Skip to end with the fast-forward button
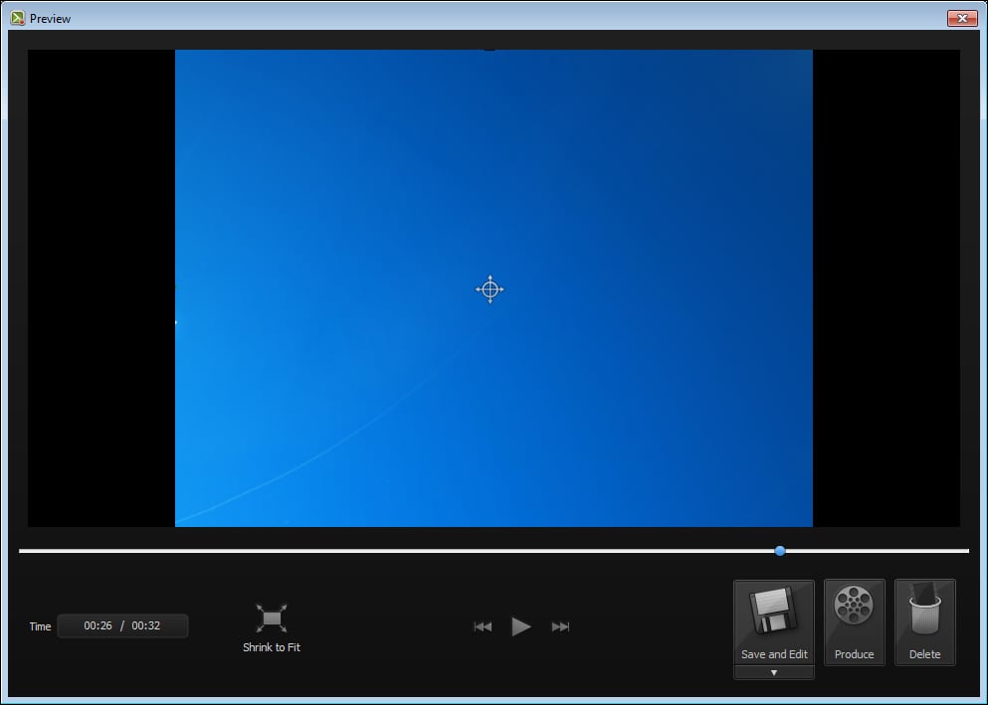Image resolution: width=988 pixels, height=705 pixels. [560, 626]
